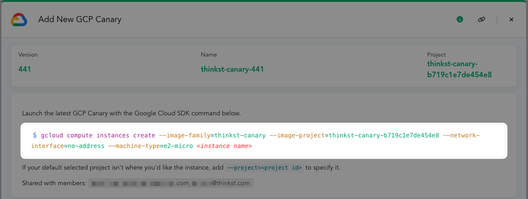Click the dollar prompt in the command
The image size is (528, 199).
35,136
